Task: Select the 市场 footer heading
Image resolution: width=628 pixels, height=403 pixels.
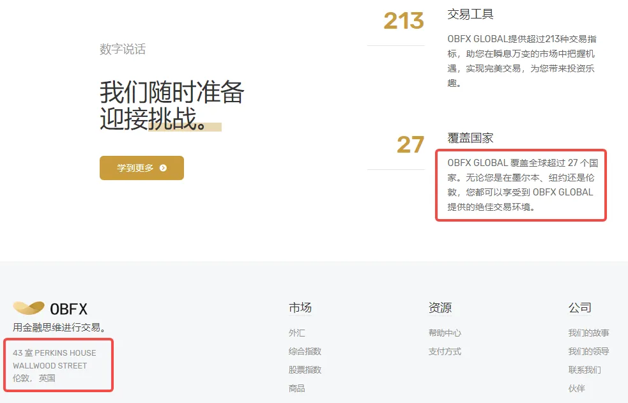Action: click(300, 308)
